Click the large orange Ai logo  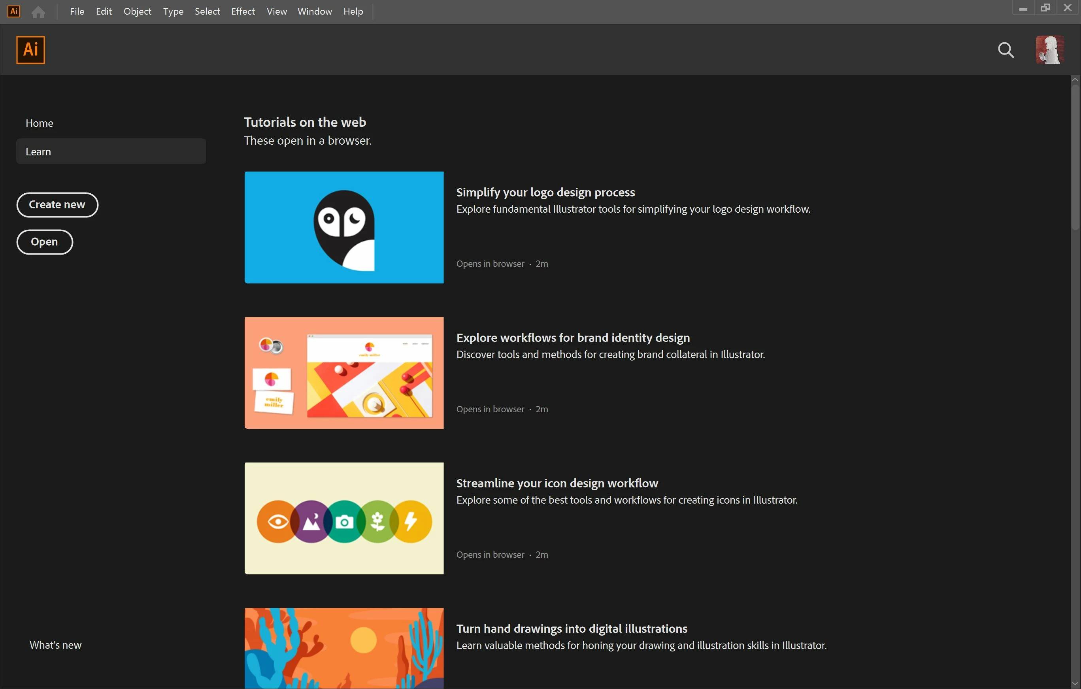click(30, 49)
